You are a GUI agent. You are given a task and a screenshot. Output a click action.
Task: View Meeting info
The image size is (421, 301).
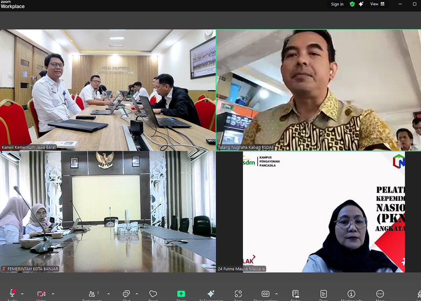(351, 294)
